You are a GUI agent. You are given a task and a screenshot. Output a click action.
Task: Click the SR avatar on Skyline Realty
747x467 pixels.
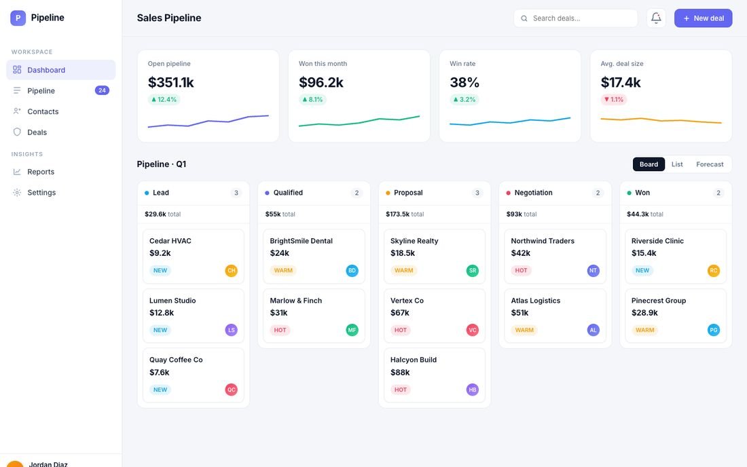473,270
